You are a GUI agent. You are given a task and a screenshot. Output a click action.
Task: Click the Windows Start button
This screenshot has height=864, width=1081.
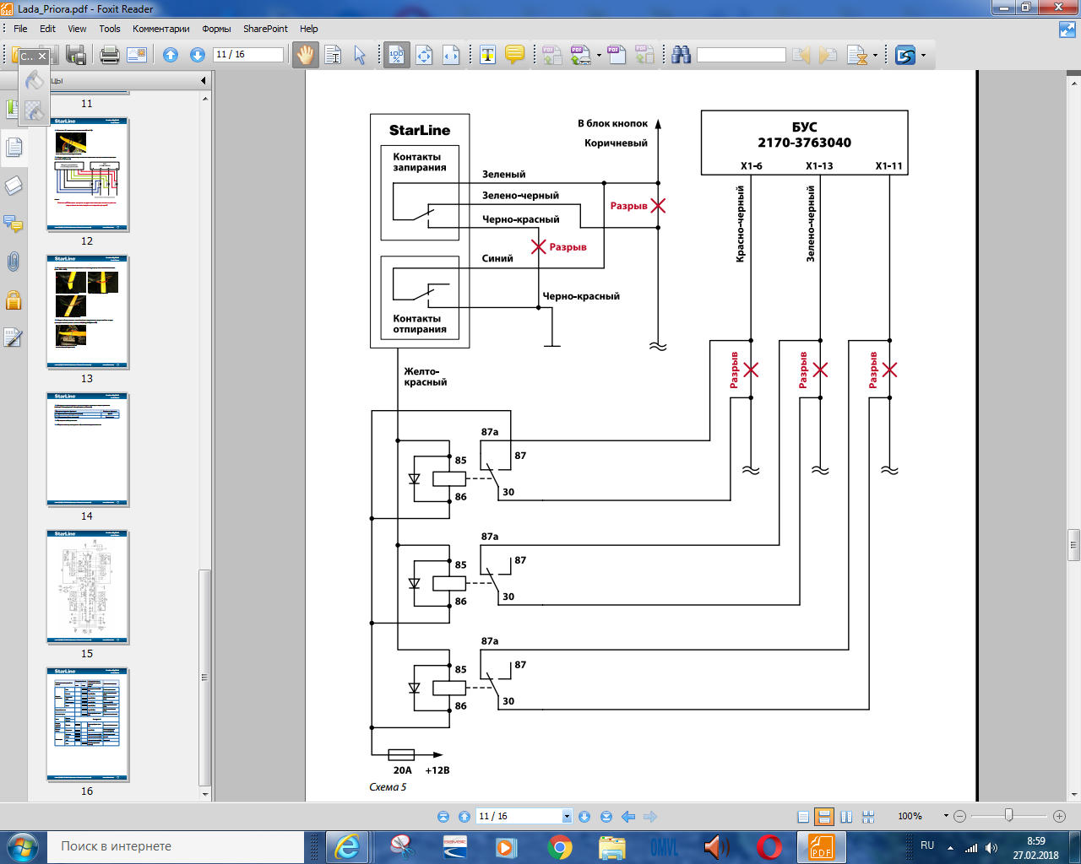click(22, 846)
